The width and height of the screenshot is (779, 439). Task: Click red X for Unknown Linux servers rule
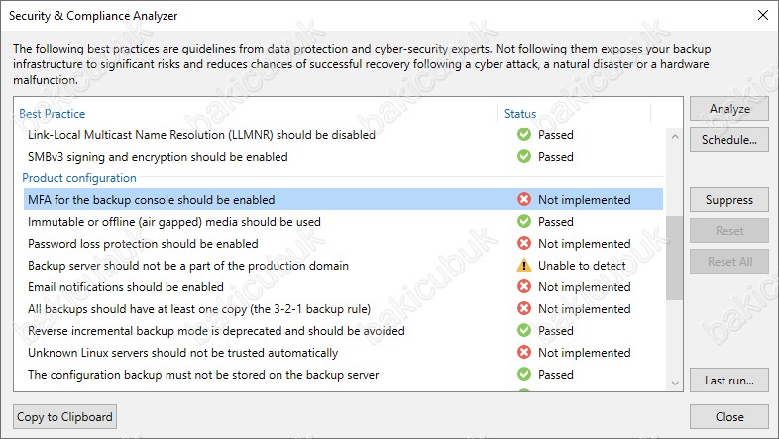point(524,352)
